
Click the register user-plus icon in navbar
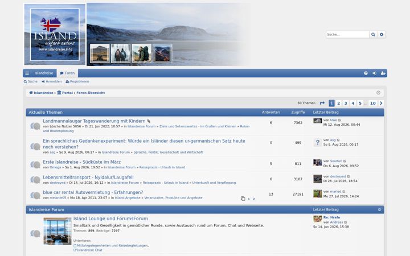click(383, 73)
